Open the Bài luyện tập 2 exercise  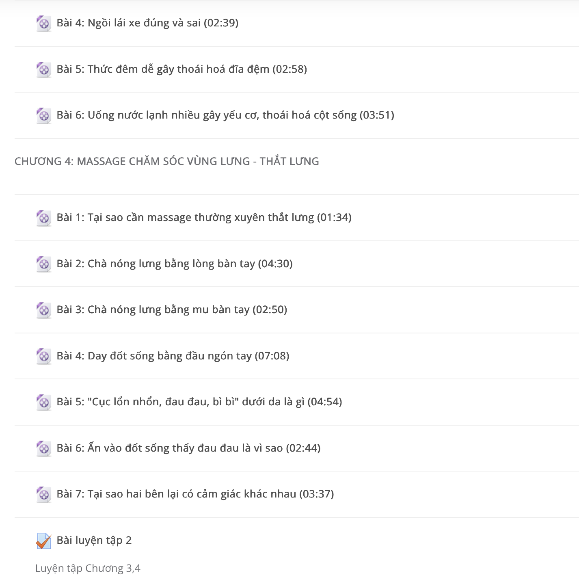click(x=94, y=540)
